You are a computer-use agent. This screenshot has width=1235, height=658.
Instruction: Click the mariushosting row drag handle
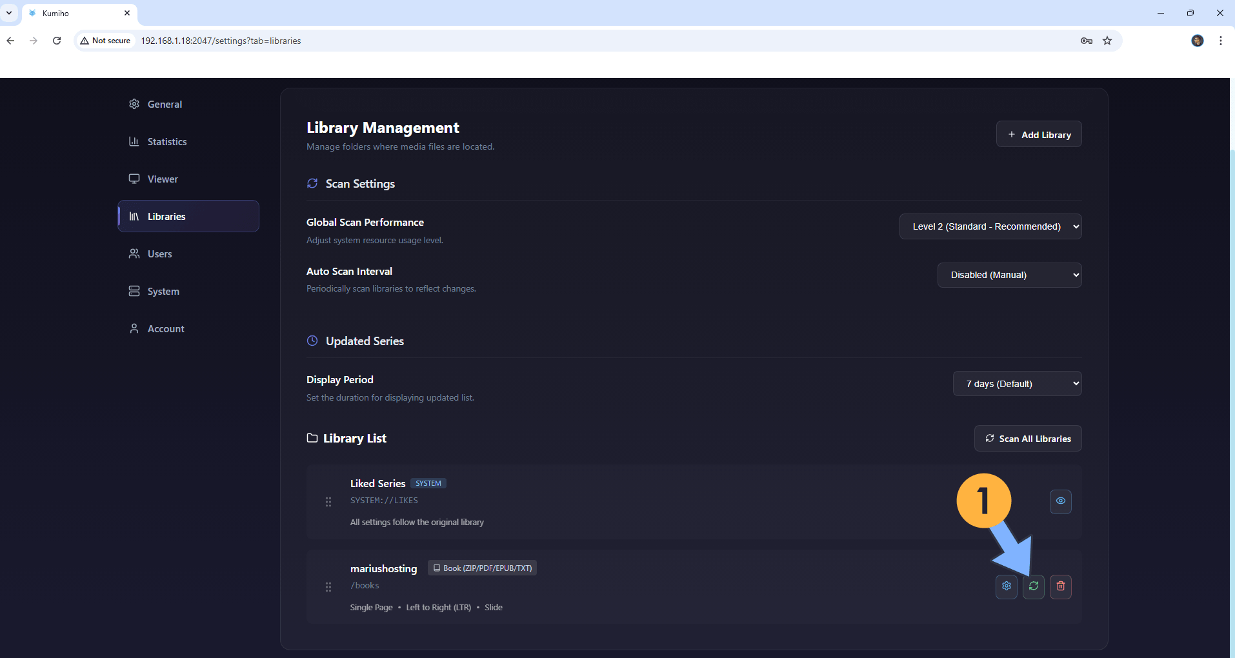coord(328,587)
